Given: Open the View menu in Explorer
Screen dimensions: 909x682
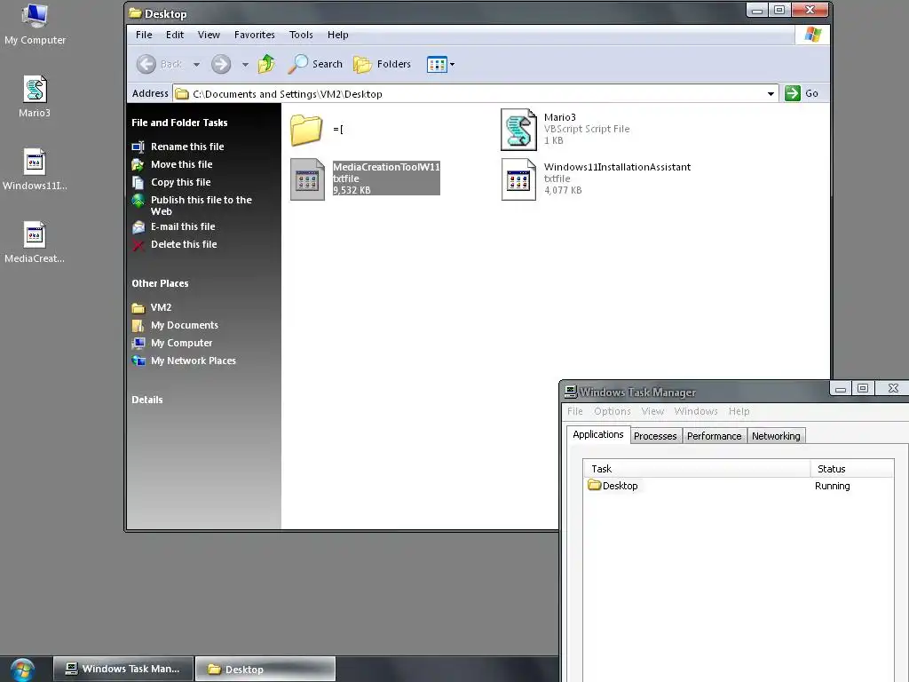Looking at the screenshot, I should [209, 35].
